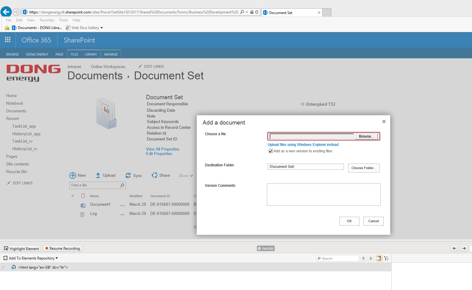Click the New document plus icon
The width and height of the screenshot is (472, 290).
coord(73,175)
